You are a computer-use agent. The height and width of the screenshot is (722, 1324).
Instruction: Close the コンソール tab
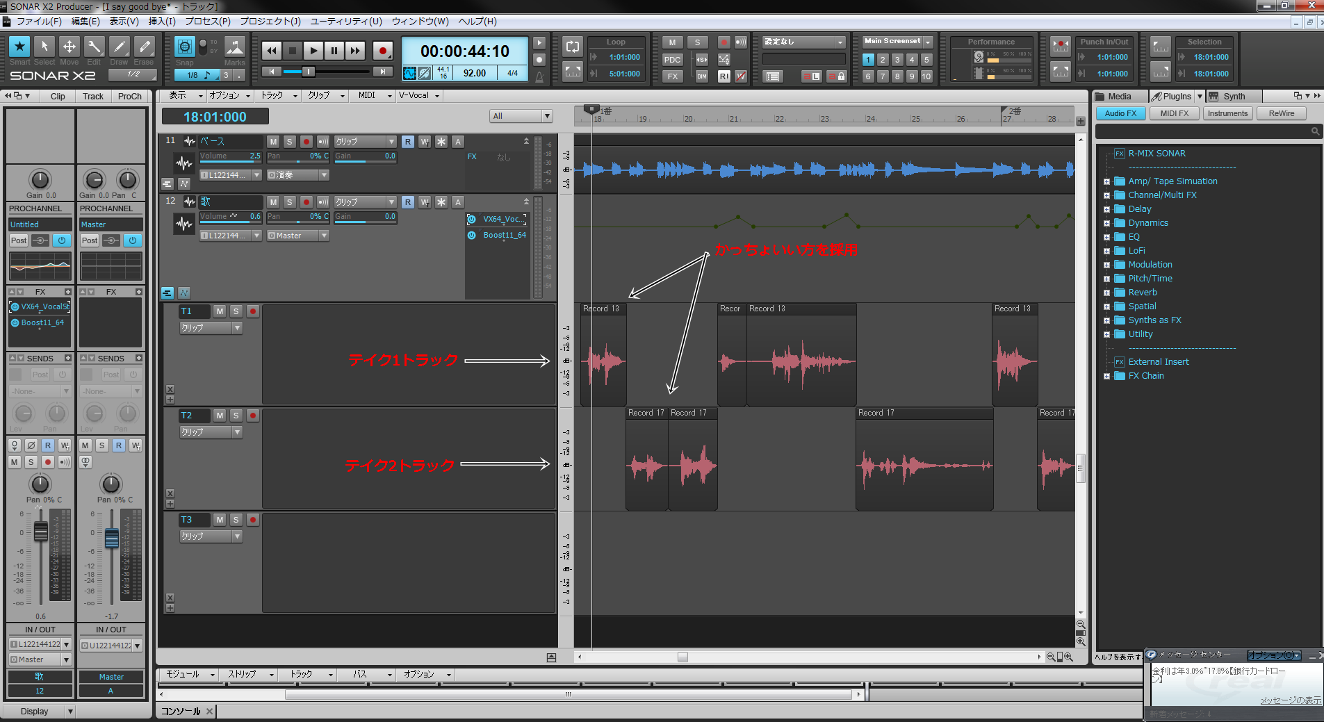point(209,711)
